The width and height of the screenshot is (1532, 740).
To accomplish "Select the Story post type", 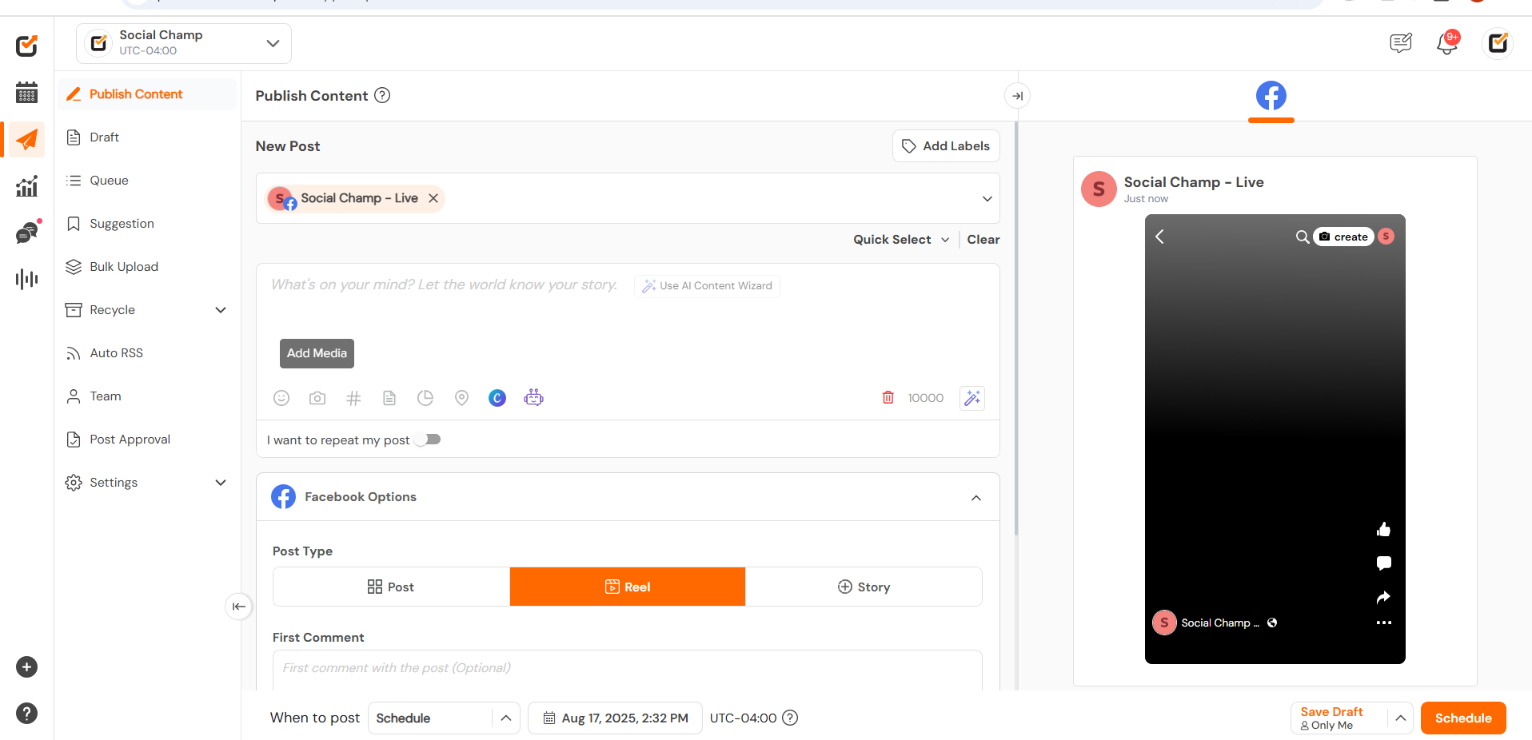I will click(864, 587).
